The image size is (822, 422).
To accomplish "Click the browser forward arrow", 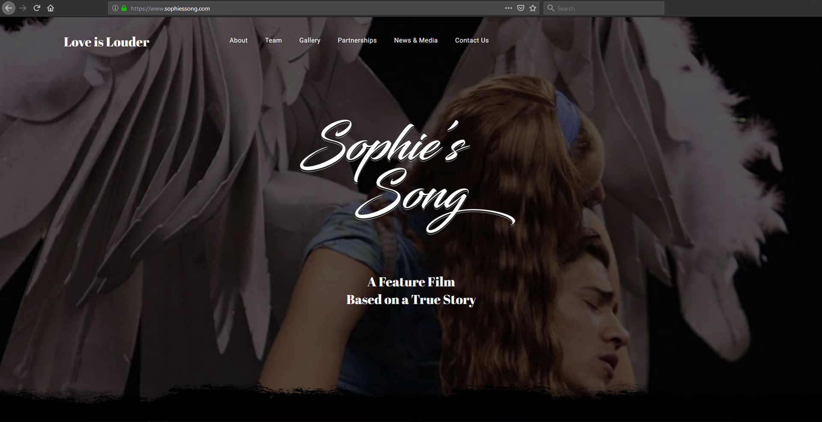I will click(23, 8).
